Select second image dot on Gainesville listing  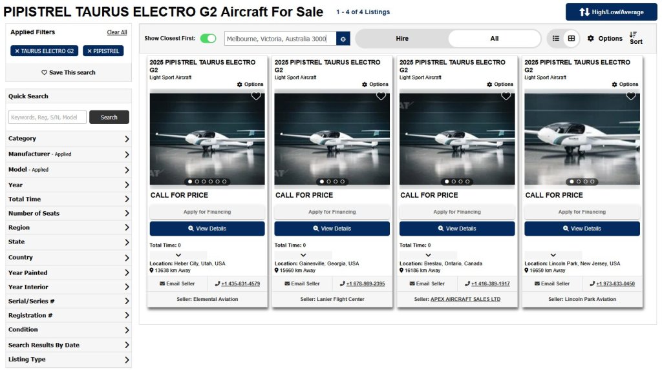(329, 181)
